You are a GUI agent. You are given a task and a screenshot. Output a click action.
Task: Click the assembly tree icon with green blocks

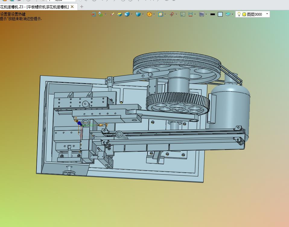(101, 14)
